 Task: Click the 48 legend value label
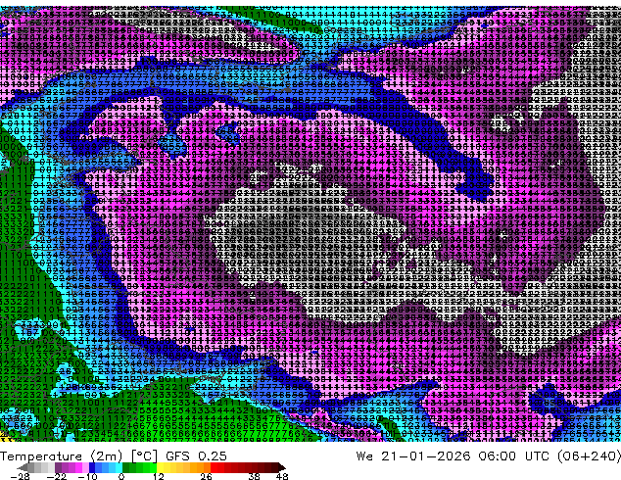[x=282, y=476]
